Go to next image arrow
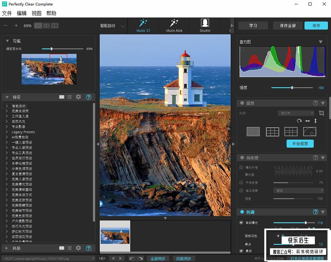The width and height of the screenshot is (331, 262). [x=121, y=258]
